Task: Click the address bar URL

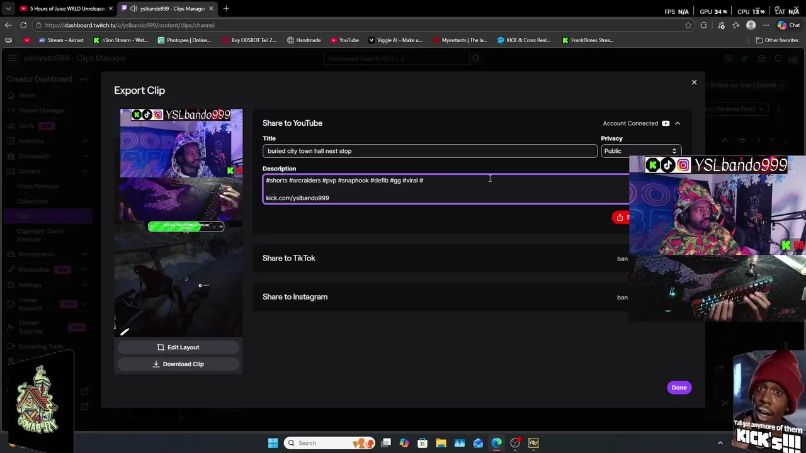Action: (x=130, y=25)
